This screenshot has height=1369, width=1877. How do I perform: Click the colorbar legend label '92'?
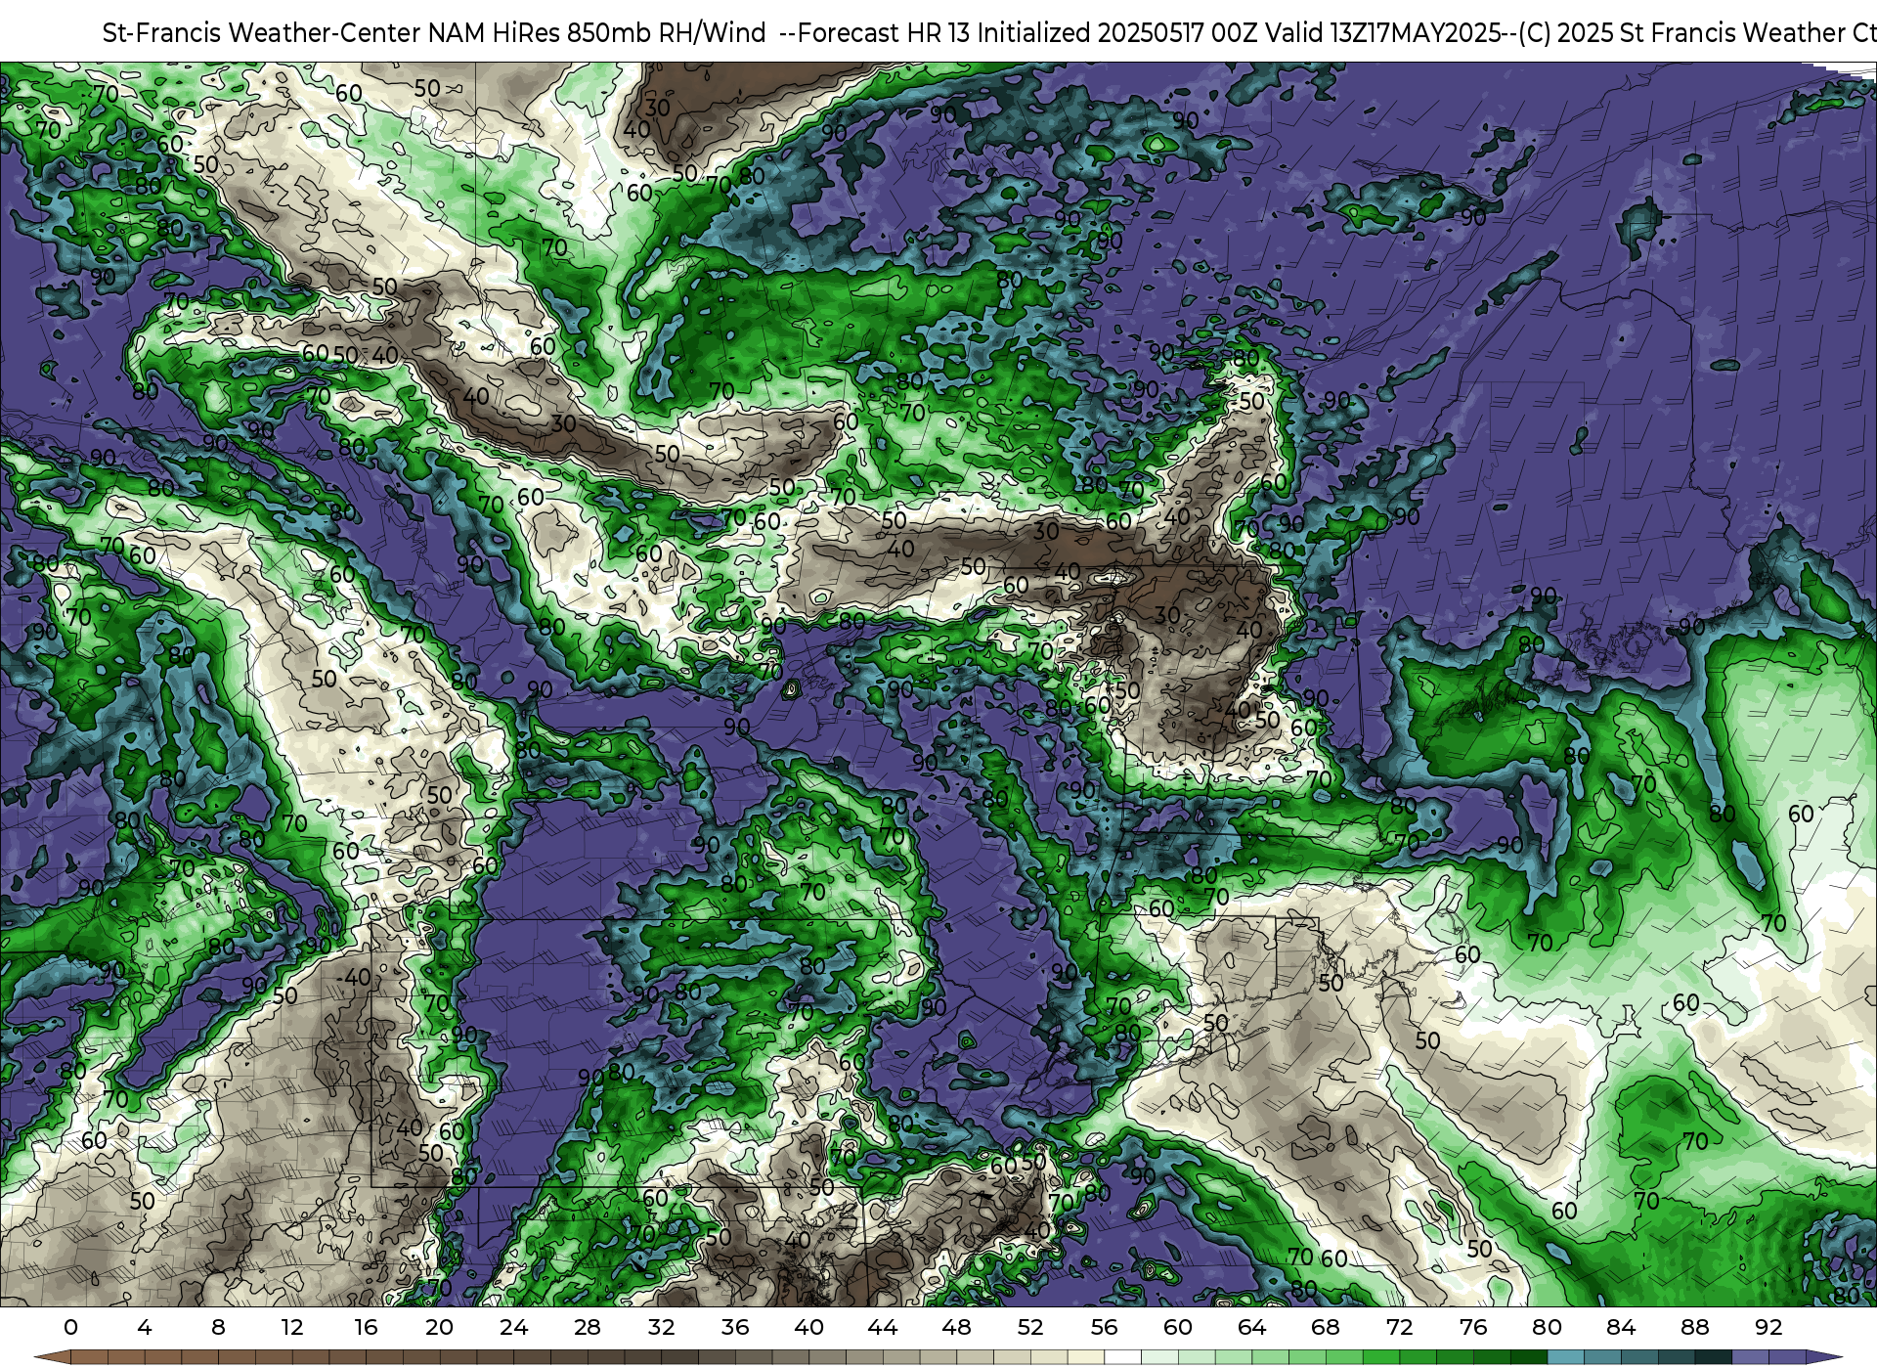[1768, 1327]
